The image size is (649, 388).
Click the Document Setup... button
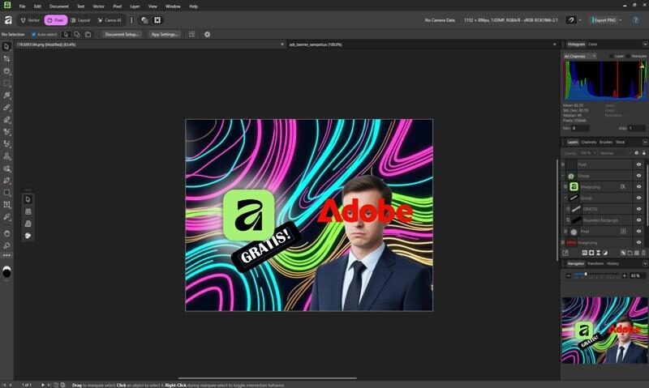(x=122, y=34)
